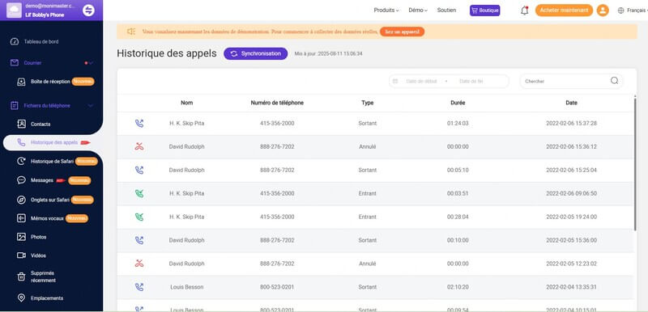Click duration 00:28:04 cell
648x312 pixels.
click(x=458, y=217)
